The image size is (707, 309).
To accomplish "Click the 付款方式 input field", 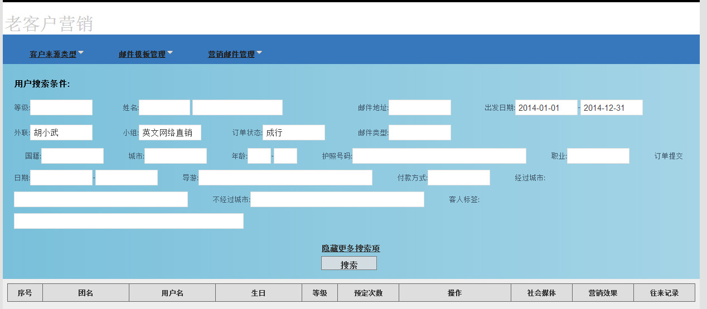I will pyautogui.click(x=458, y=178).
